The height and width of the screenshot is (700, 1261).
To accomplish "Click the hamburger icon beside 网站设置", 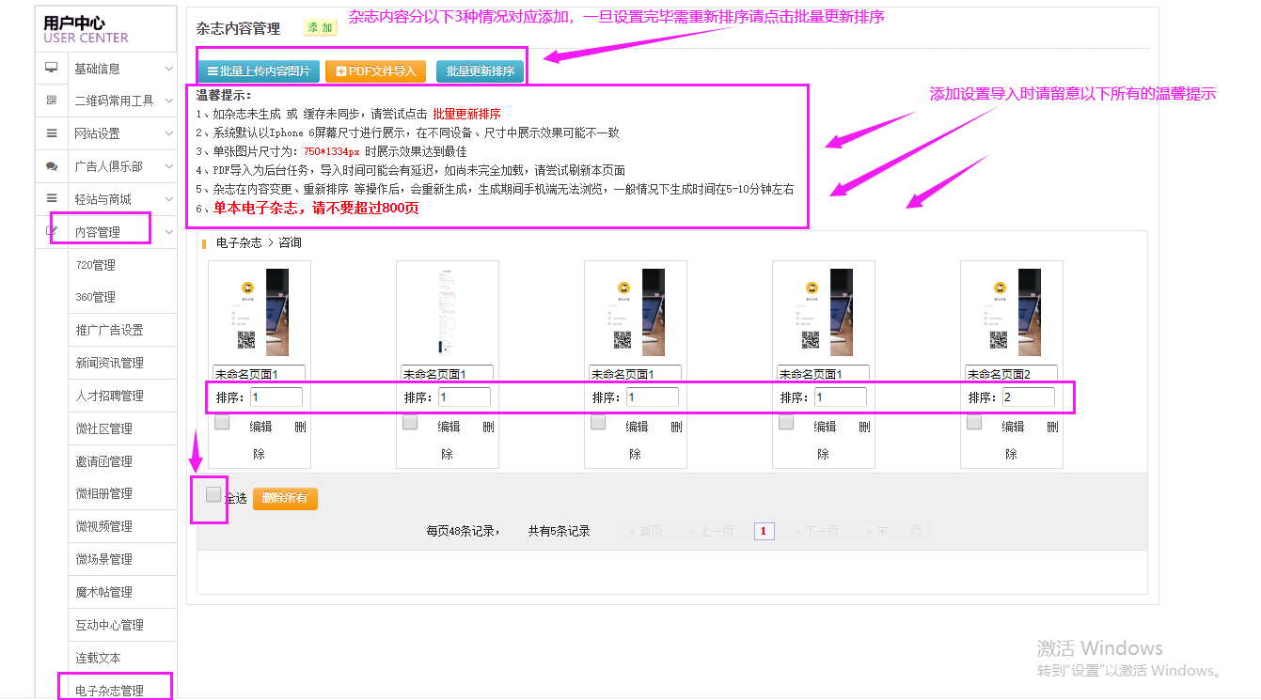I will pyautogui.click(x=52, y=133).
